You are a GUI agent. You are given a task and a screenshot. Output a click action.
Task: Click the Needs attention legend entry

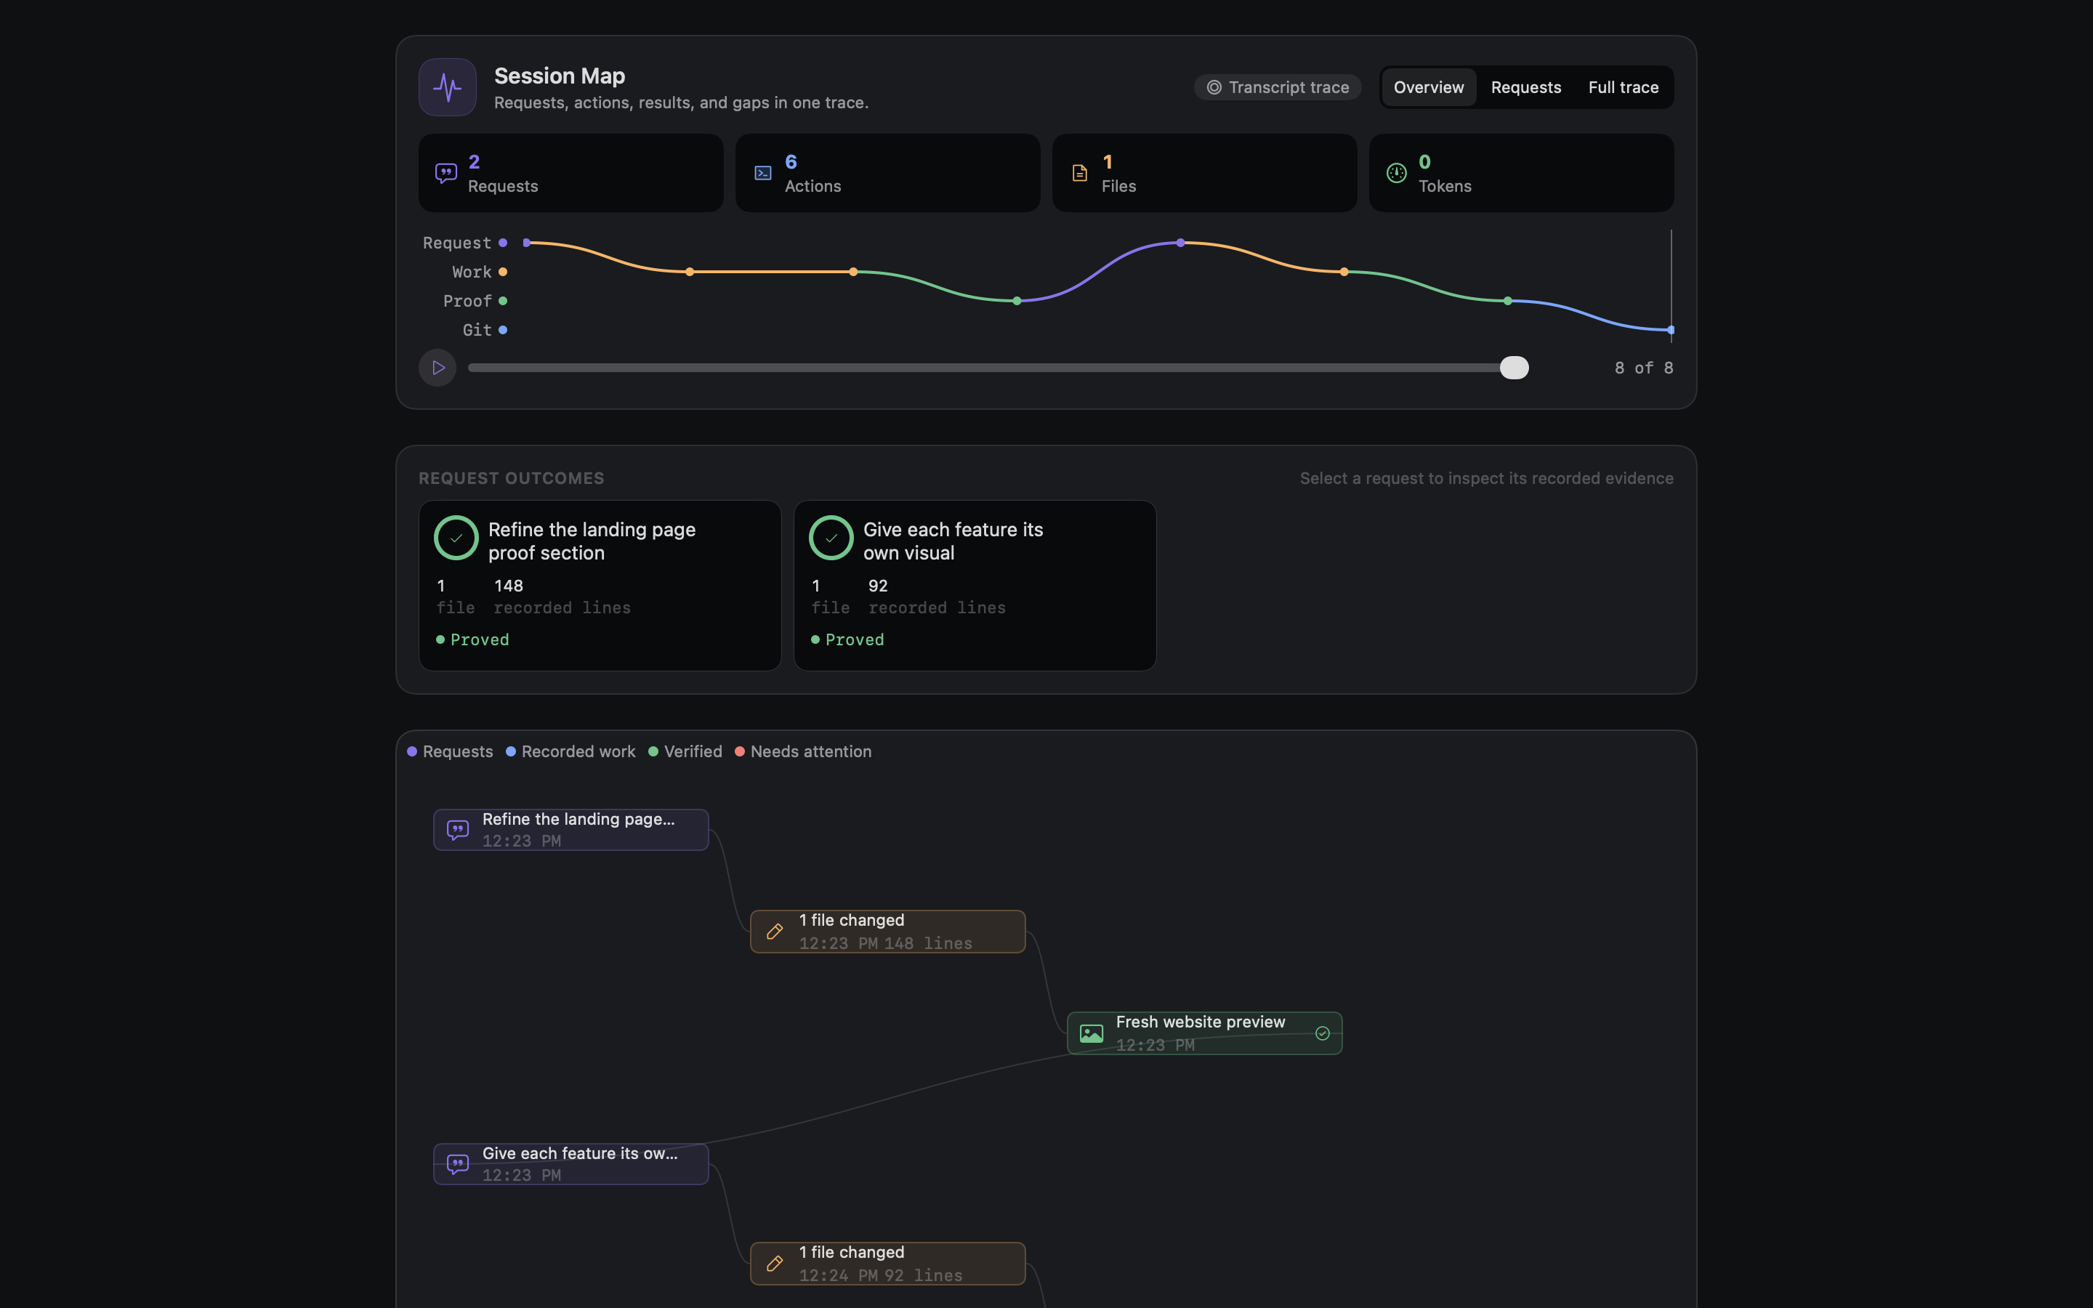point(804,752)
